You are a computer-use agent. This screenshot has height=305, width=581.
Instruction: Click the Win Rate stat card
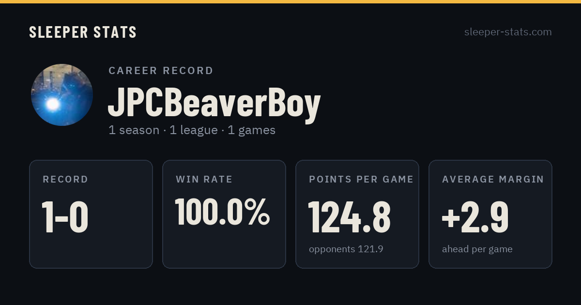(x=224, y=214)
